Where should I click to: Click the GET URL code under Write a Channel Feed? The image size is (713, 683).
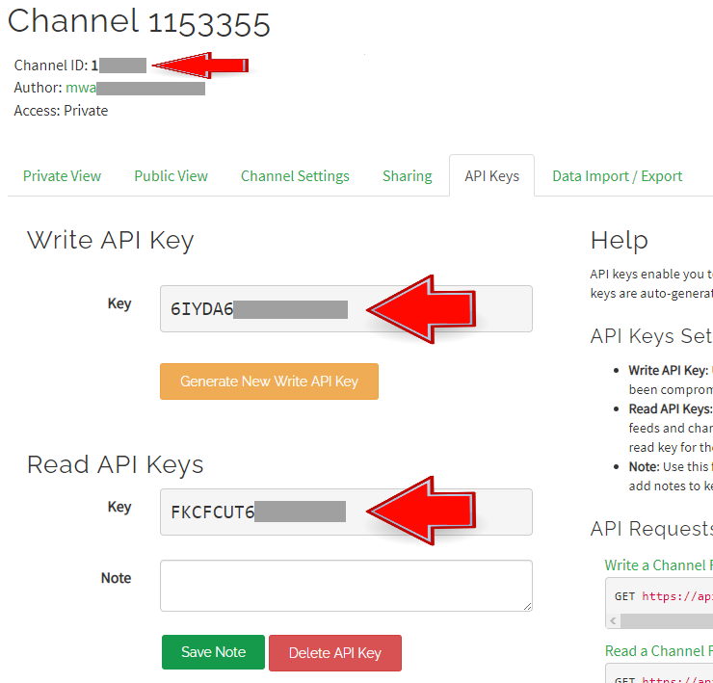(x=663, y=596)
